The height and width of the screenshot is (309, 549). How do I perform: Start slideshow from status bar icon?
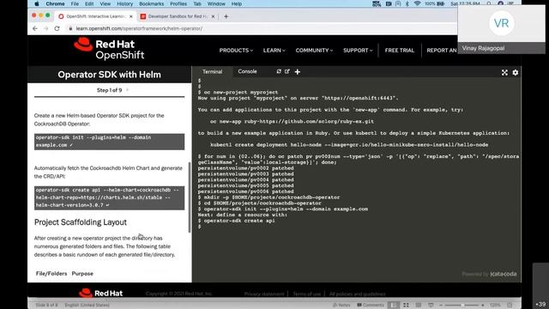(x=431, y=306)
